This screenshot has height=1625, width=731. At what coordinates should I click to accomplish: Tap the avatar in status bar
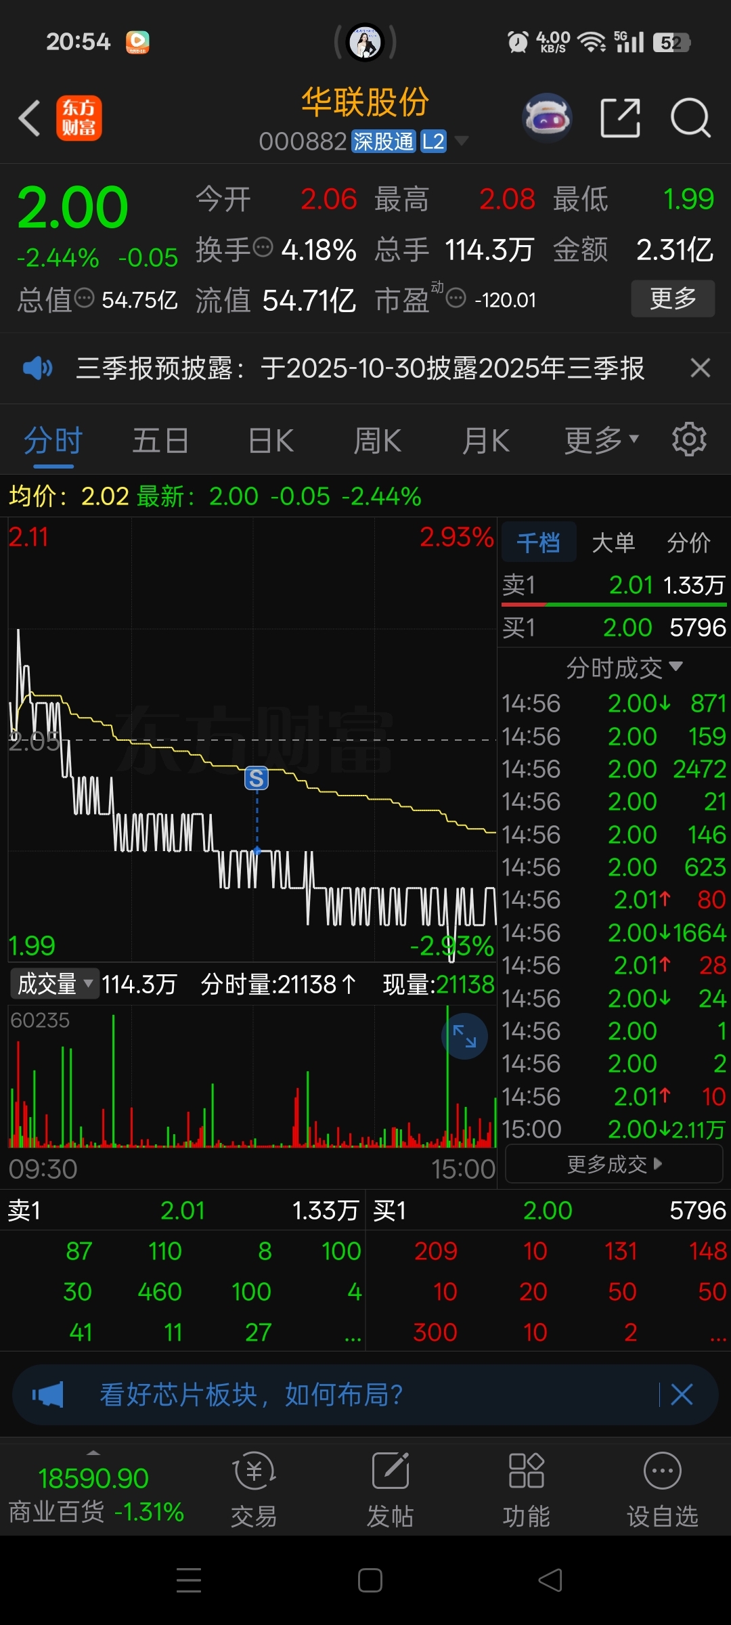point(365,42)
